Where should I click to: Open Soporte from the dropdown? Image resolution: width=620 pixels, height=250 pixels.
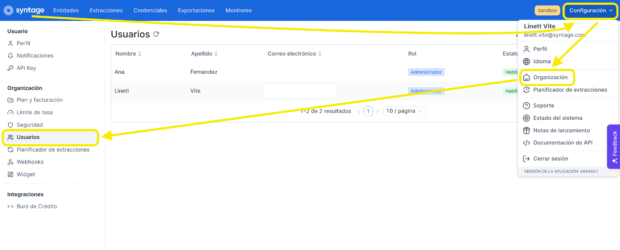coord(543,106)
